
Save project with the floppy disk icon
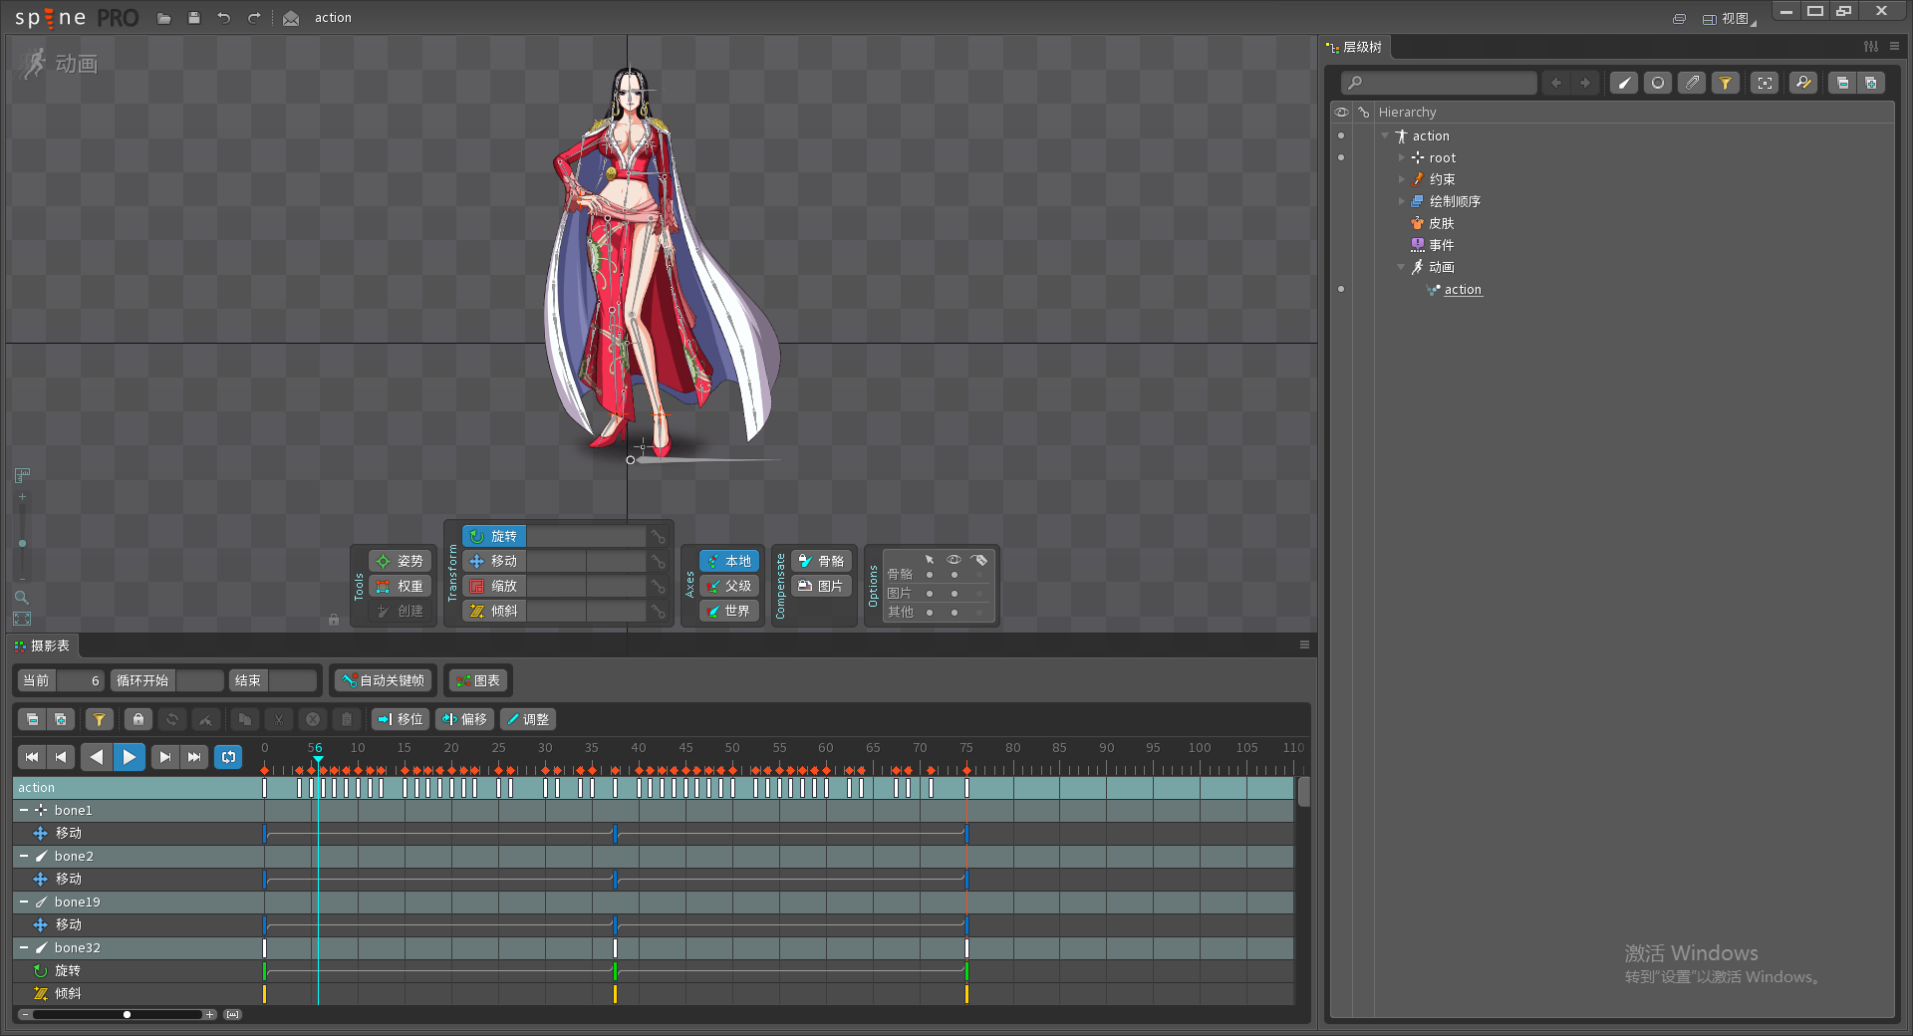tap(194, 18)
